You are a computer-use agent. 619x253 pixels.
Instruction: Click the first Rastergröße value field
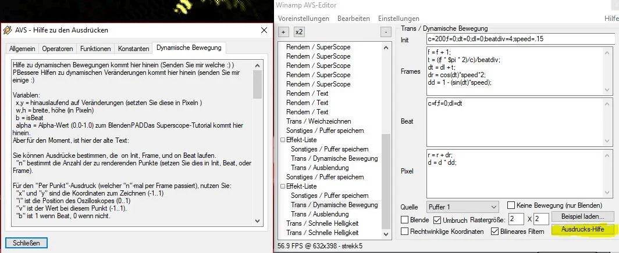point(517,219)
